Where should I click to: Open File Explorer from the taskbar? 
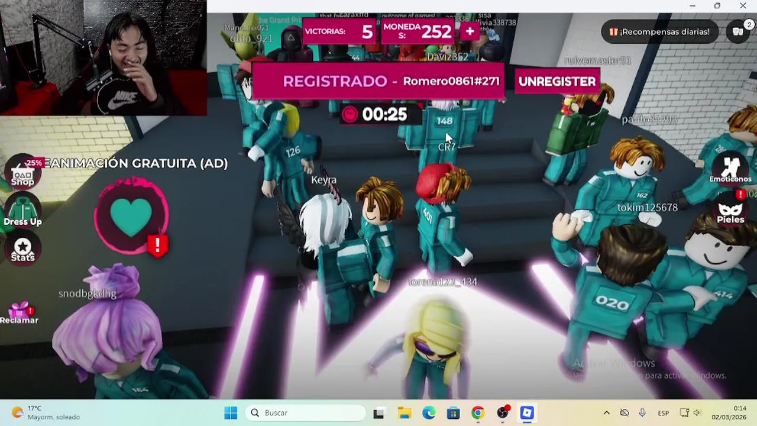(x=404, y=413)
